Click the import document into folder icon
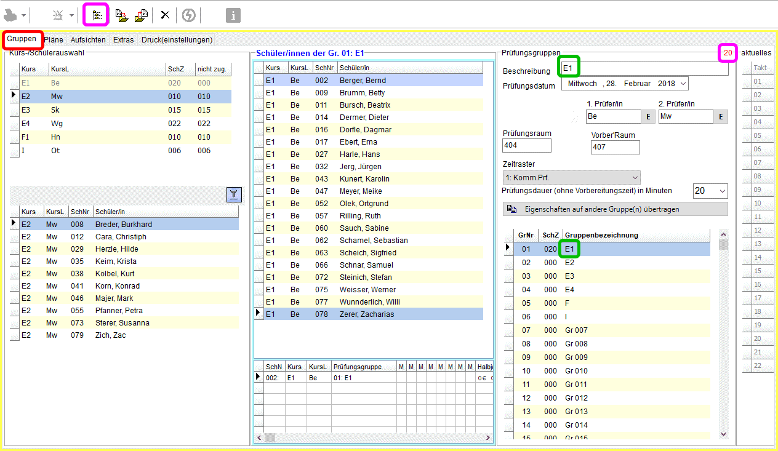Viewport: 778px width, 451px height. point(121,15)
